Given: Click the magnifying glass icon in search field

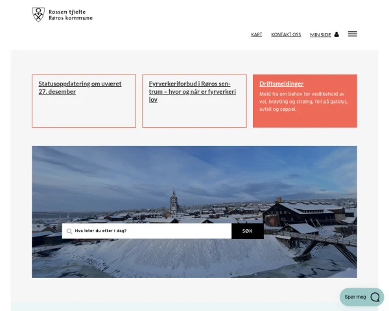Looking at the screenshot, I should pos(69,231).
